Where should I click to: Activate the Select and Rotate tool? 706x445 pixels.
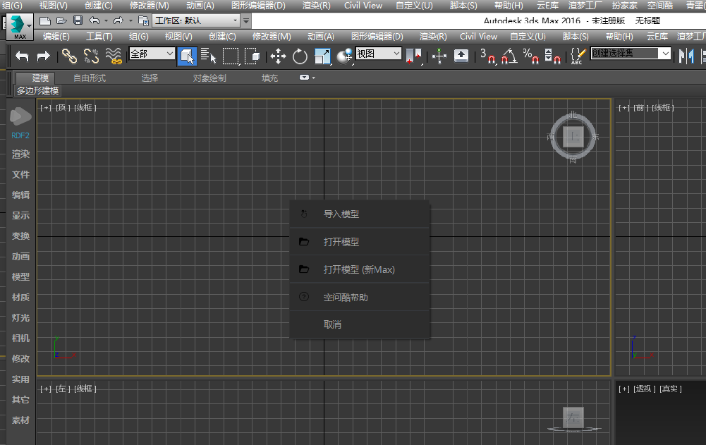300,56
